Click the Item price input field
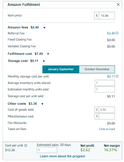 tap(107, 16)
